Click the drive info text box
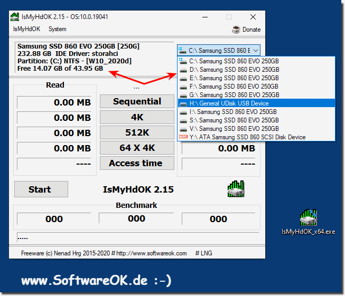The height and width of the screenshot is (296, 345). coord(94,58)
